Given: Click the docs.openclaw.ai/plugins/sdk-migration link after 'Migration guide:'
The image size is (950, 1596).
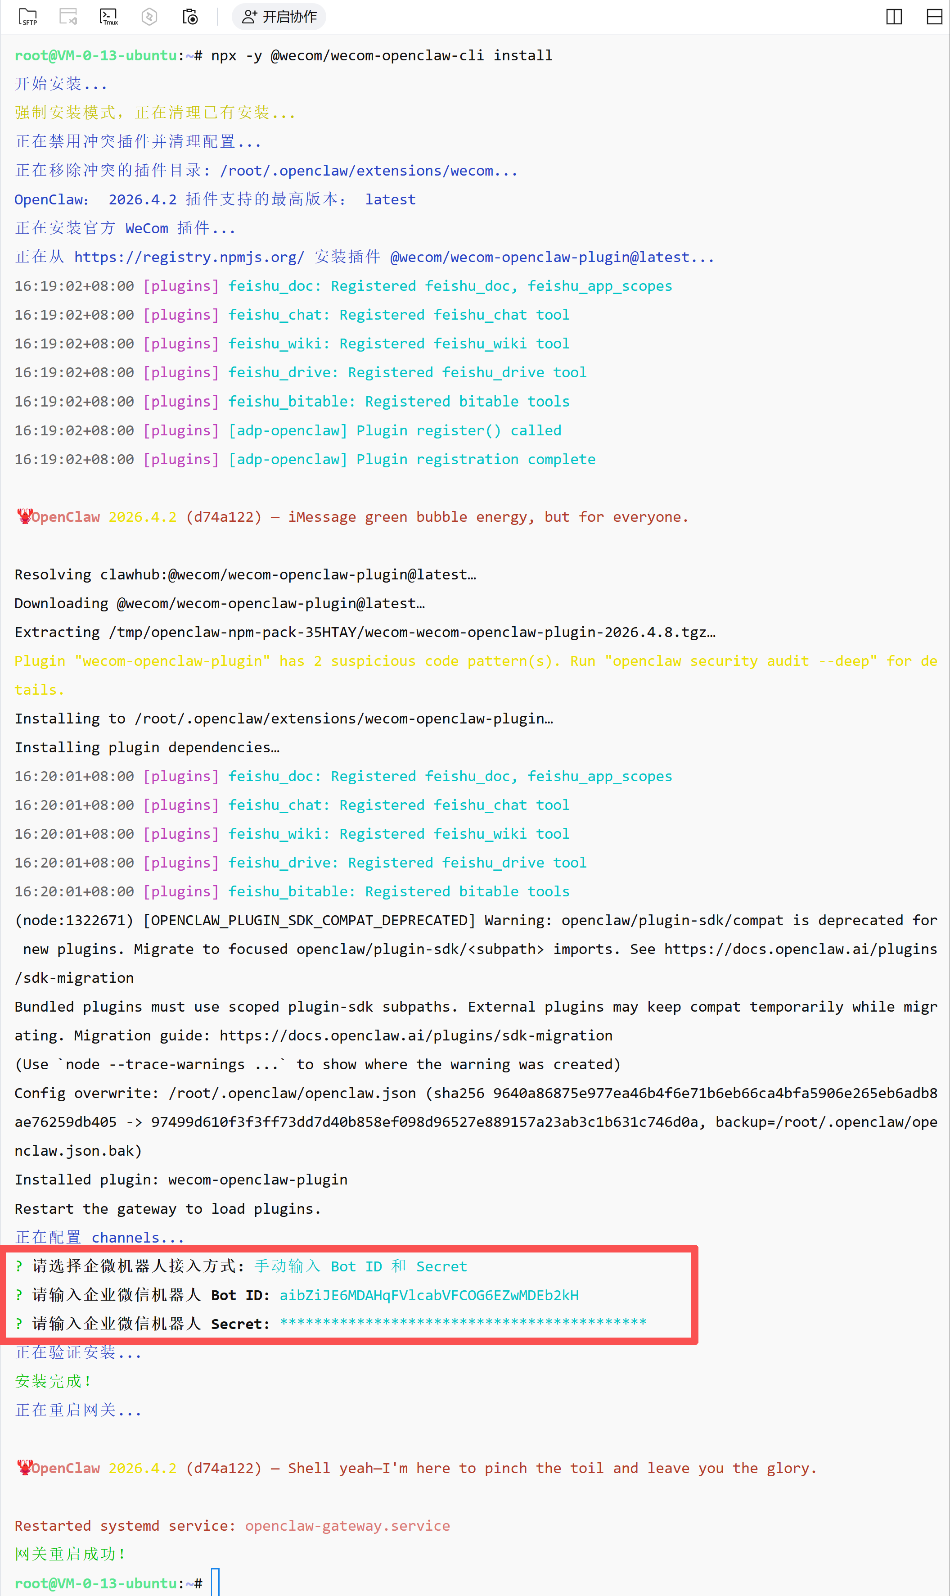Looking at the screenshot, I should click(x=415, y=1035).
